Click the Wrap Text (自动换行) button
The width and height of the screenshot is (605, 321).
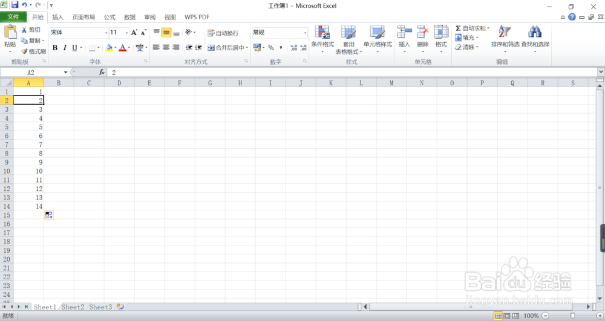point(223,33)
